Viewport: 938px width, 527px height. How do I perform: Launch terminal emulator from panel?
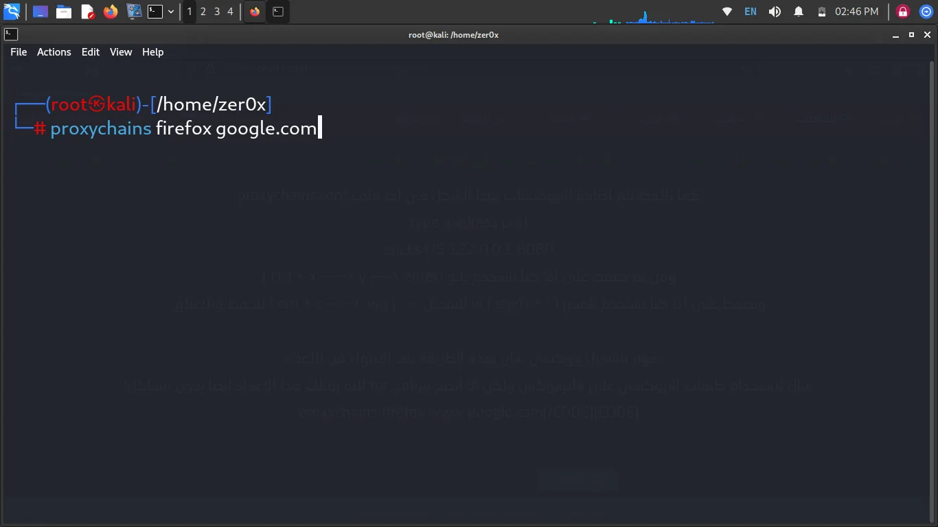click(156, 12)
